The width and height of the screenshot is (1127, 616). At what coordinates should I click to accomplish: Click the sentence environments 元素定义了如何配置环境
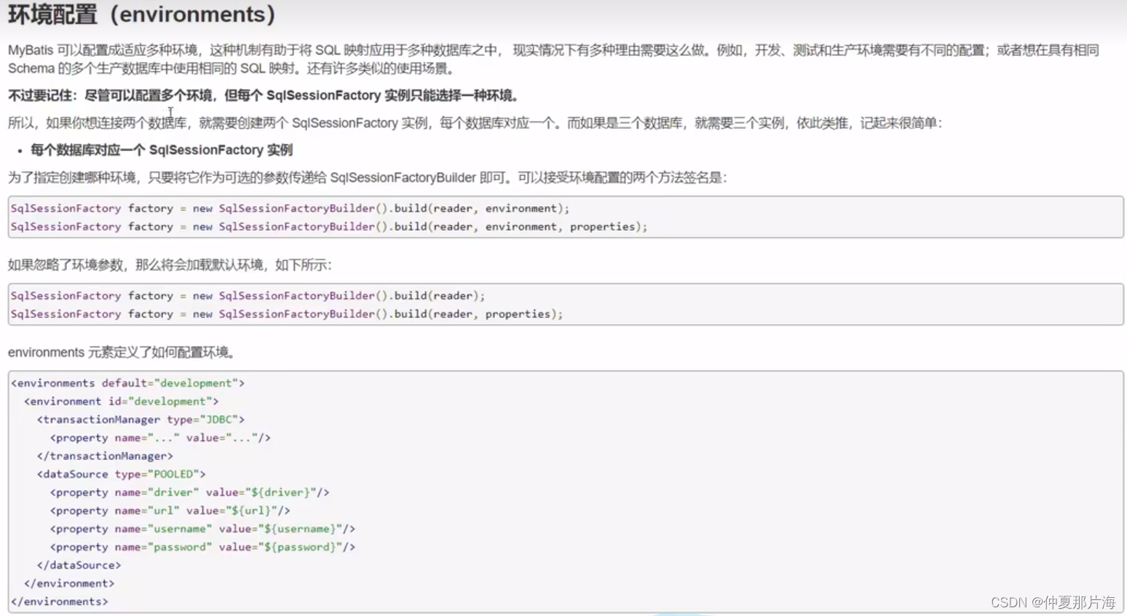[122, 352]
